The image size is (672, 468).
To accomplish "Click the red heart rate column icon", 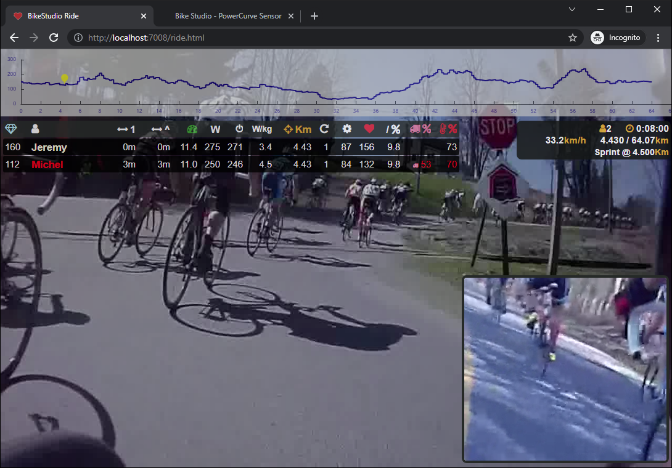I will [369, 128].
